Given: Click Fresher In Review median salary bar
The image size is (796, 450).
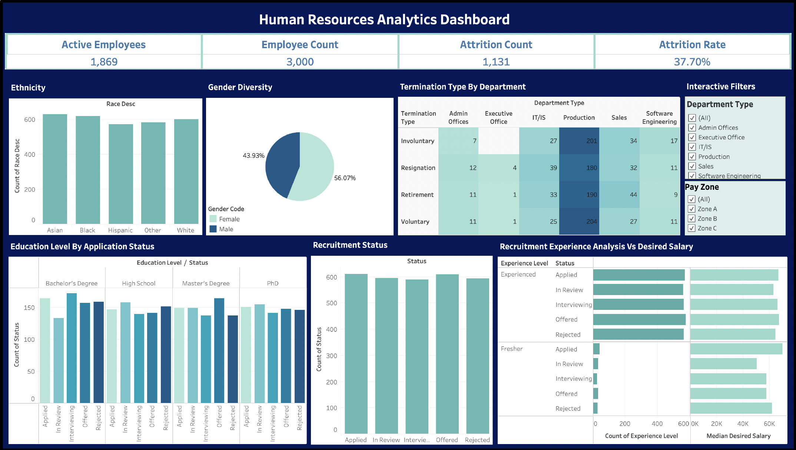Looking at the screenshot, I should pos(723,364).
